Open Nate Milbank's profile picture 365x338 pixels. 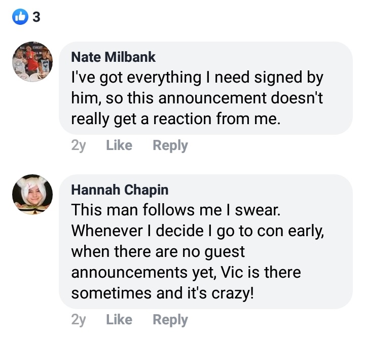(x=32, y=62)
